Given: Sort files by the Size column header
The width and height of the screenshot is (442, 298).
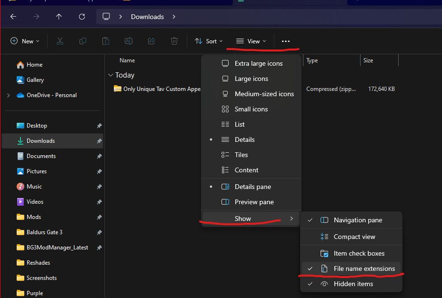Looking at the screenshot, I should [368, 60].
